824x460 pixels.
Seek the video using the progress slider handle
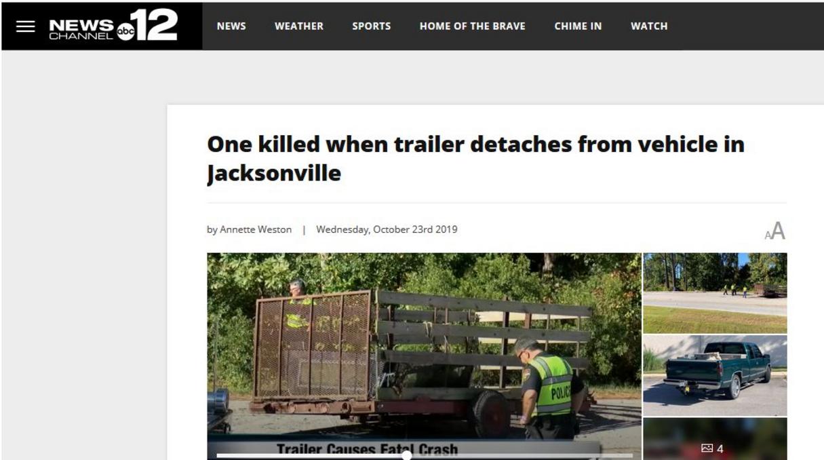pos(407,455)
